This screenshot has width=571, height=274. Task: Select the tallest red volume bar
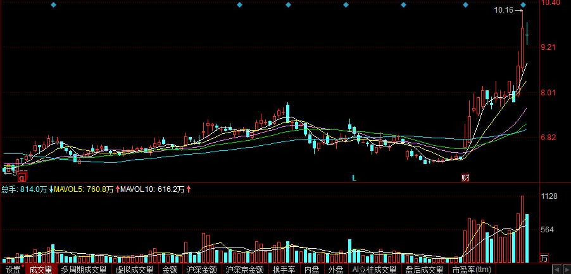pos(522,229)
